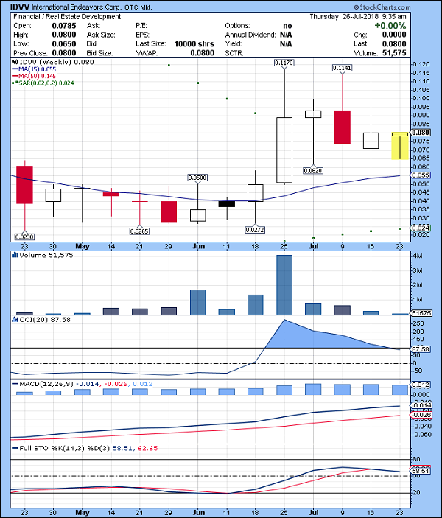Click the area icon beside CCI(20) label
The image size is (442, 518).
[x=15, y=320]
